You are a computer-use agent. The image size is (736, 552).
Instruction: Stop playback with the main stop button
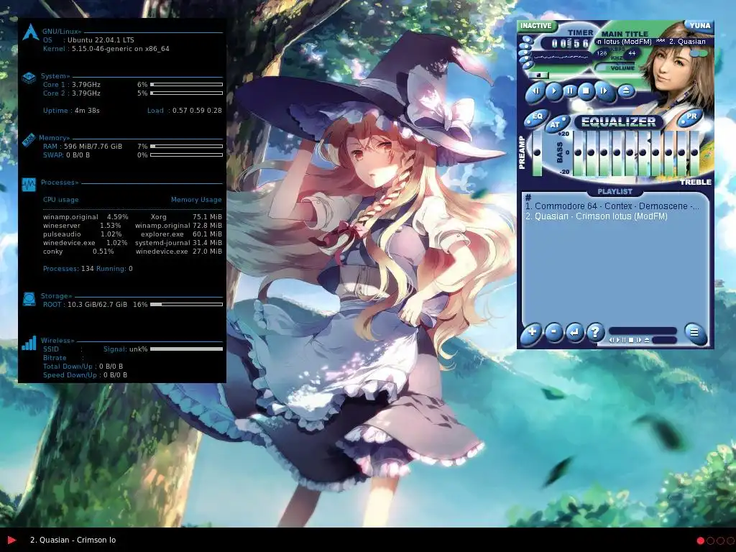[586, 91]
